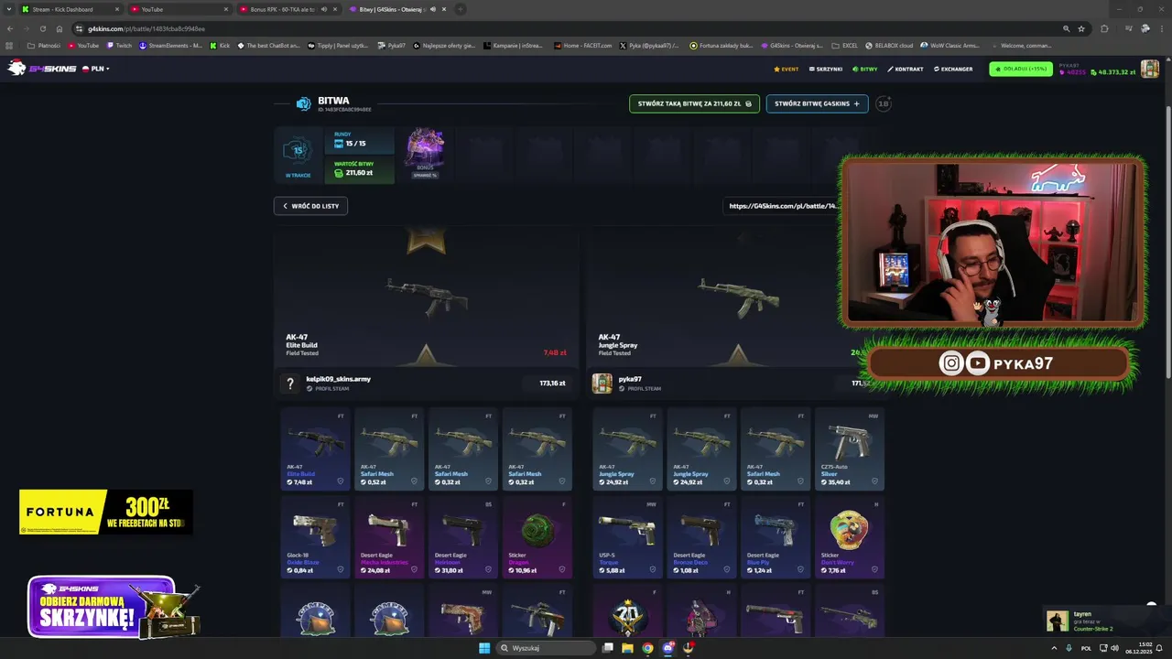Select the Glock-18 Oxide Blaze card
Viewport: 1172px width, 659px height.
tap(315, 538)
